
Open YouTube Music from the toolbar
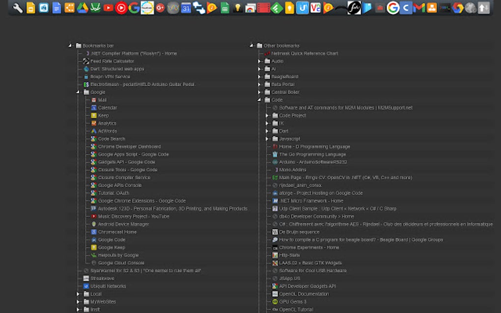[x=120, y=8]
